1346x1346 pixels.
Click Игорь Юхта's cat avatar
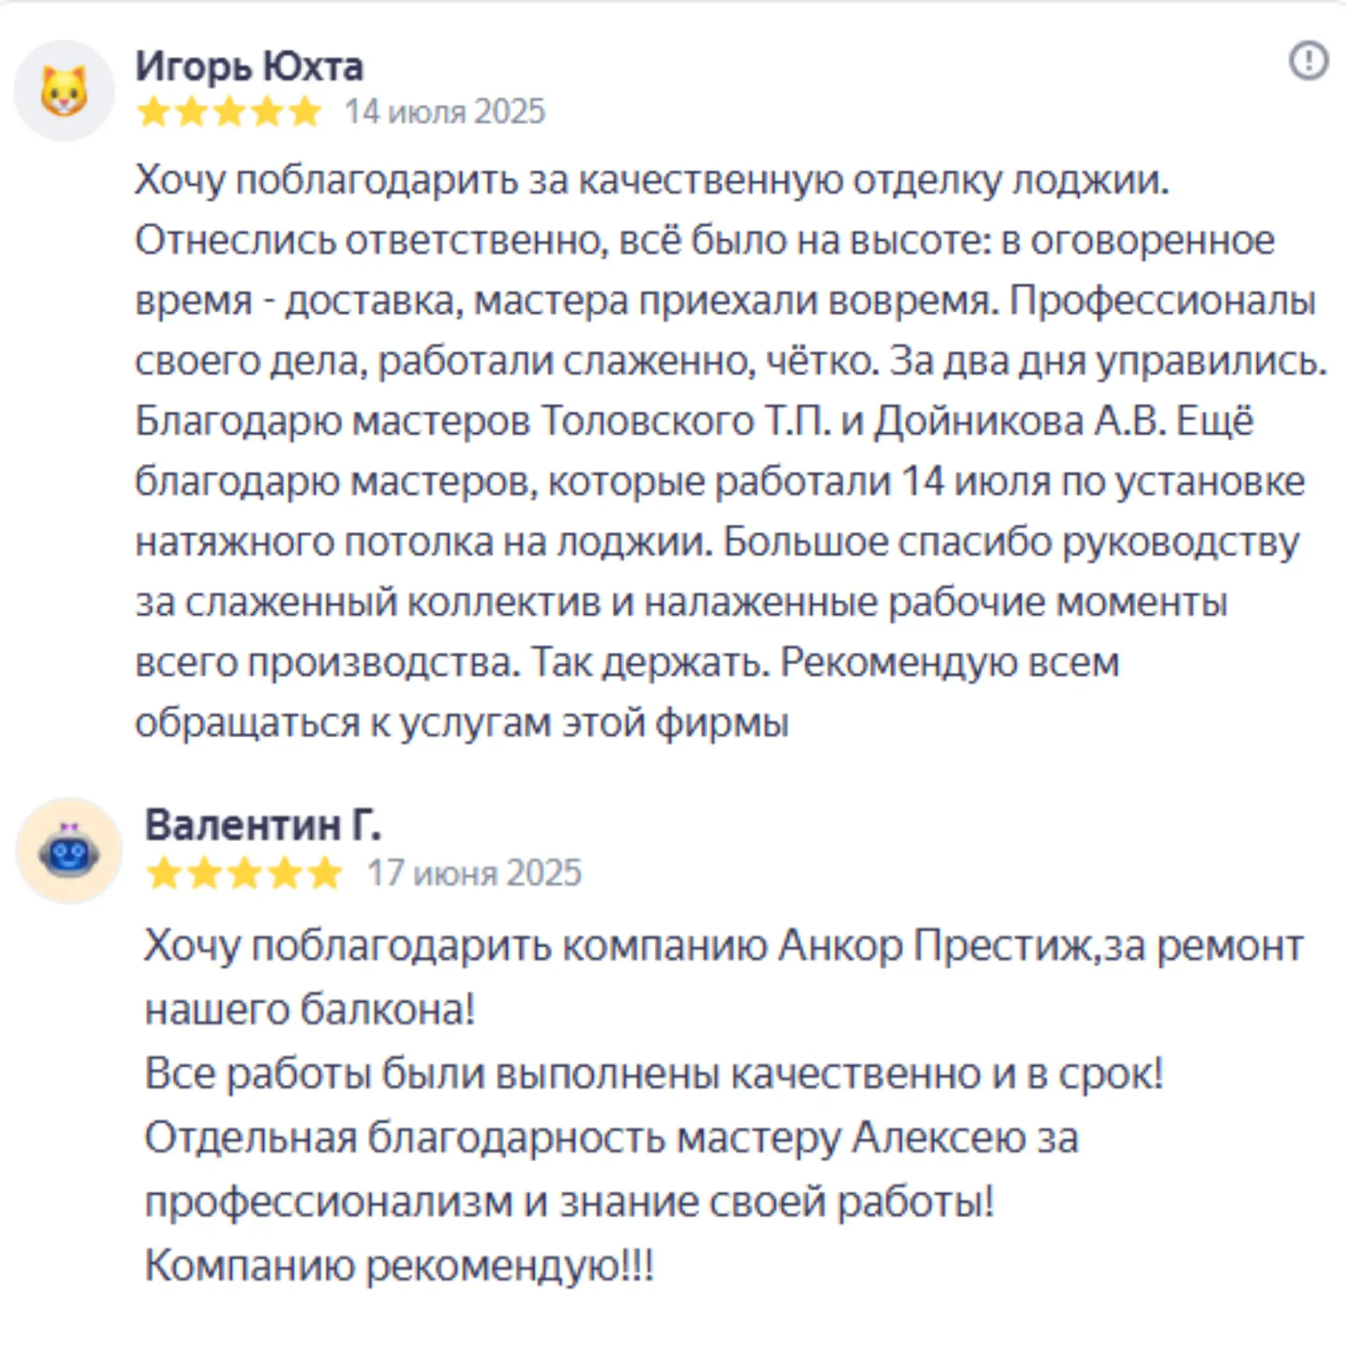point(64,90)
